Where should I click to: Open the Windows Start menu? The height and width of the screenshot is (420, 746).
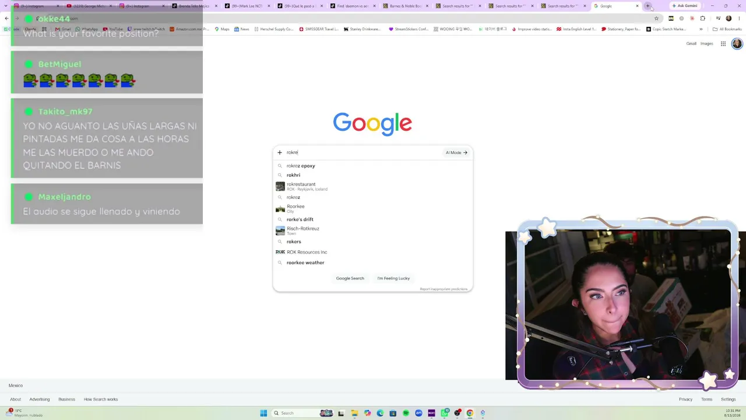coord(263,413)
